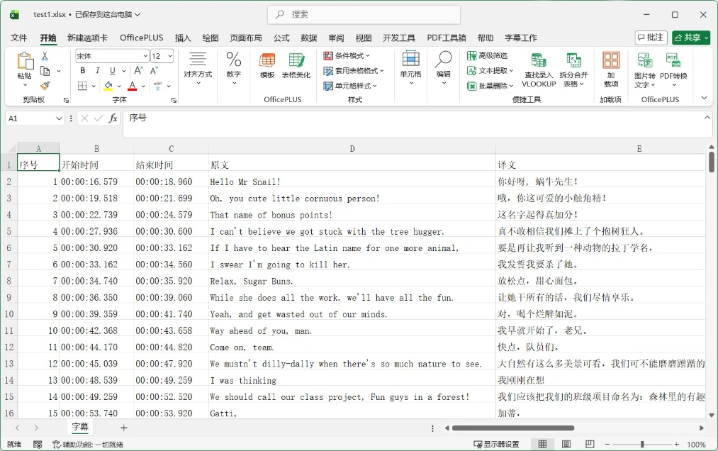Toggle Italic formatting
The image size is (718, 451).
pos(98,71)
